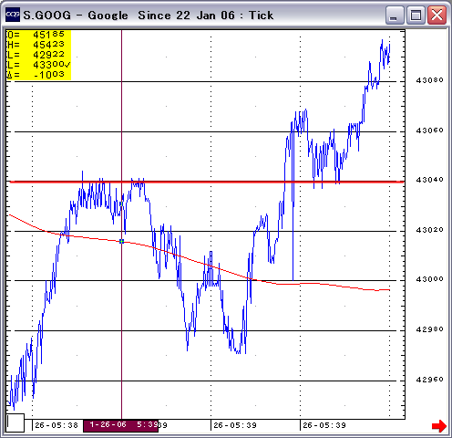The width and height of the screenshot is (452, 438).
Task: Click the 43060 price scale label
Action: point(429,130)
